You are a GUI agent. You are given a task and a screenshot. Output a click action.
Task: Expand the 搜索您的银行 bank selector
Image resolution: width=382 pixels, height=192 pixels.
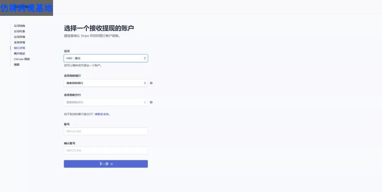click(105, 83)
